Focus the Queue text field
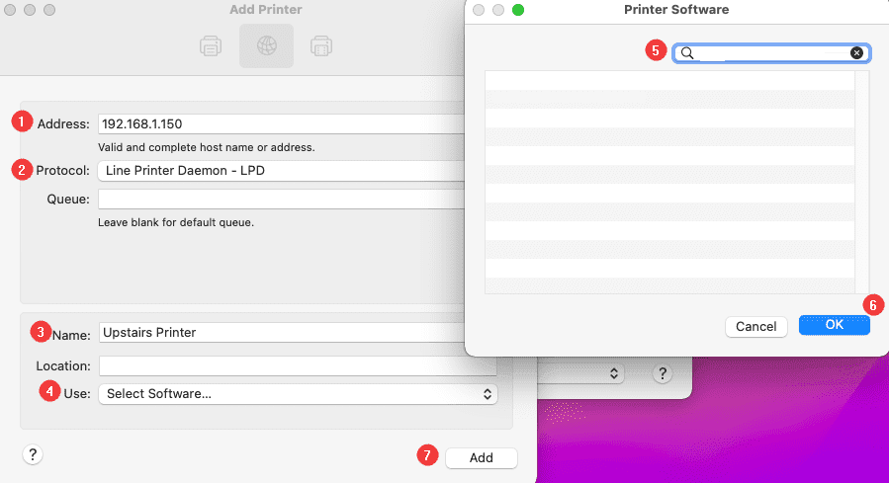Image resolution: width=889 pixels, height=483 pixels. coord(281,200)
